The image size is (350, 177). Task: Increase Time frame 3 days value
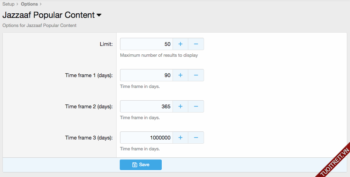[181, 138]
